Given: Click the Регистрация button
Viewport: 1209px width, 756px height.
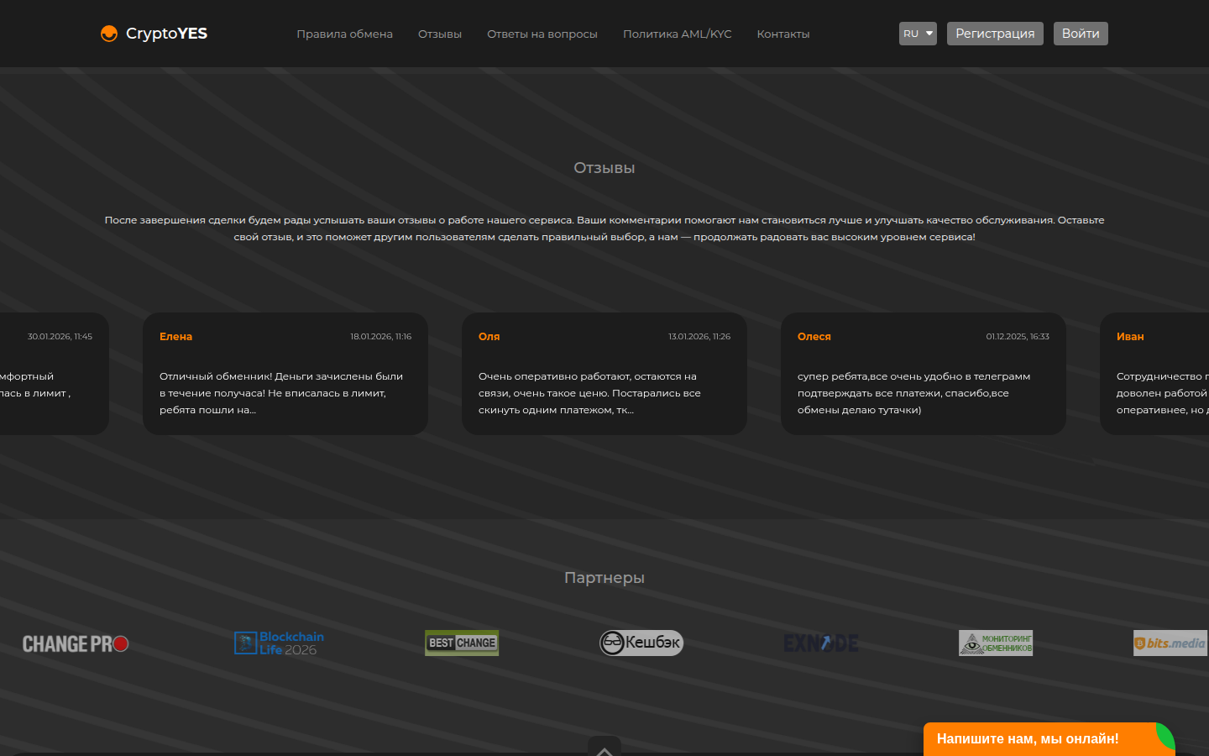Looking at the screenshot, I should click(x=995, y=34).
